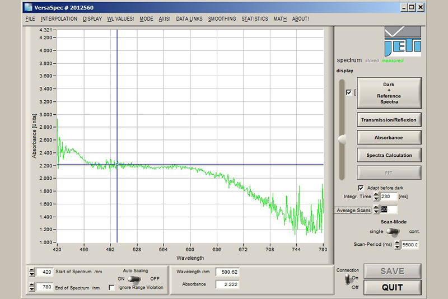Open the SMOOTHING menu
448x299 pixels.
click(x=222, y=19)
